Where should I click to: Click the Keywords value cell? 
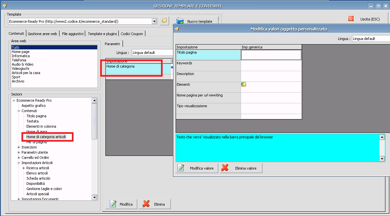271,66
